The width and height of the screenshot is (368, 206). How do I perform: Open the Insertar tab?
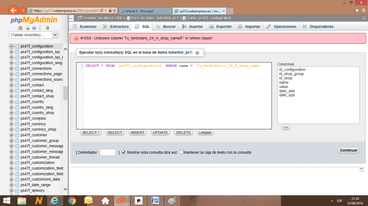(192, 27)
